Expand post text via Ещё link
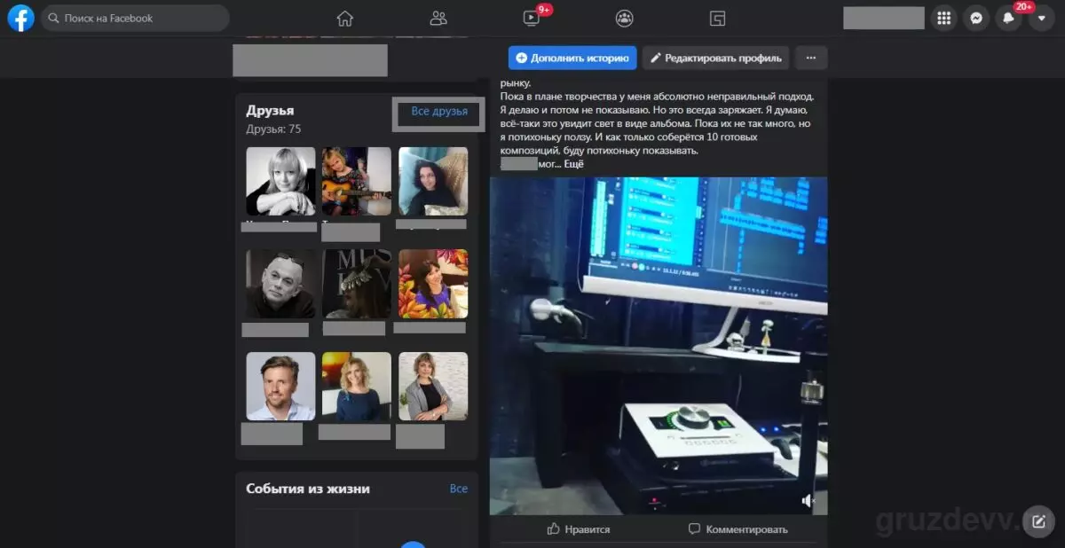The height and width of the screenshot is (548, 1065). pyautogui.click(x=573, y=164)
